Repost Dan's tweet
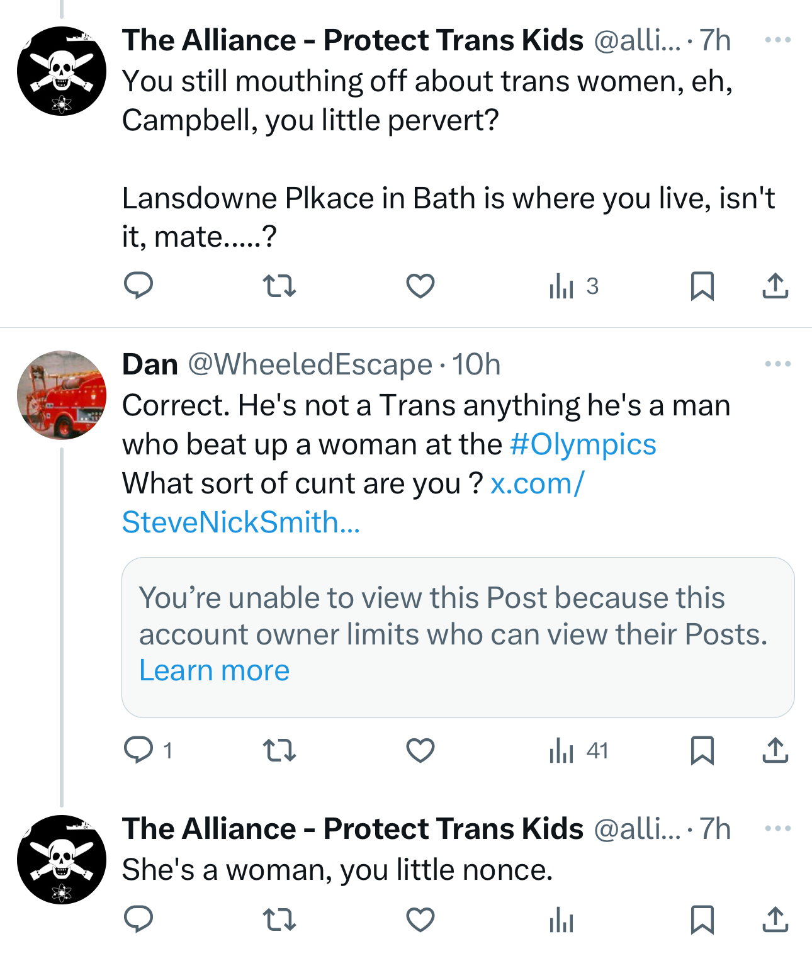 tap(279, 750)
